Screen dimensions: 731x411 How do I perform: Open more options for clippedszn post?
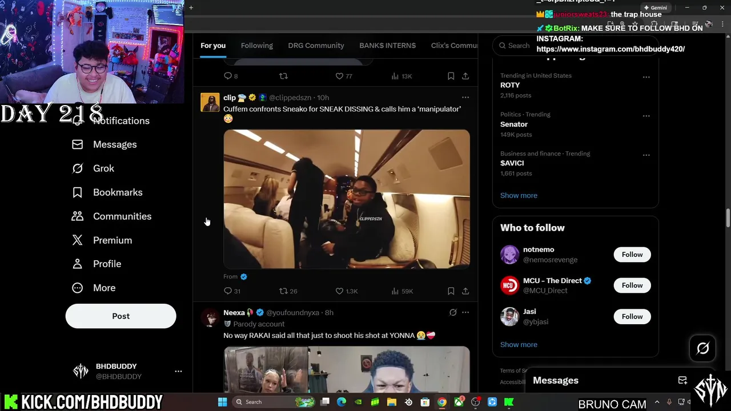pyautogui.click(x=465, y=98)
